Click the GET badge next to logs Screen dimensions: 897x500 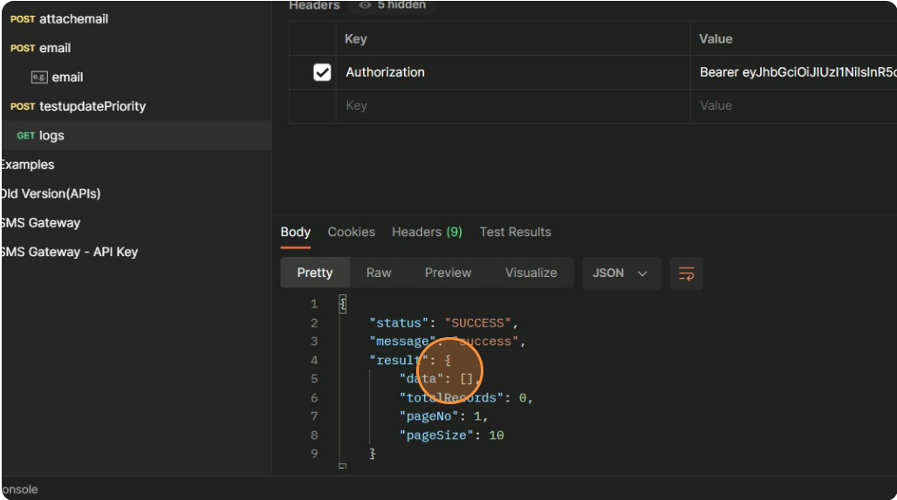pos(26,136)
